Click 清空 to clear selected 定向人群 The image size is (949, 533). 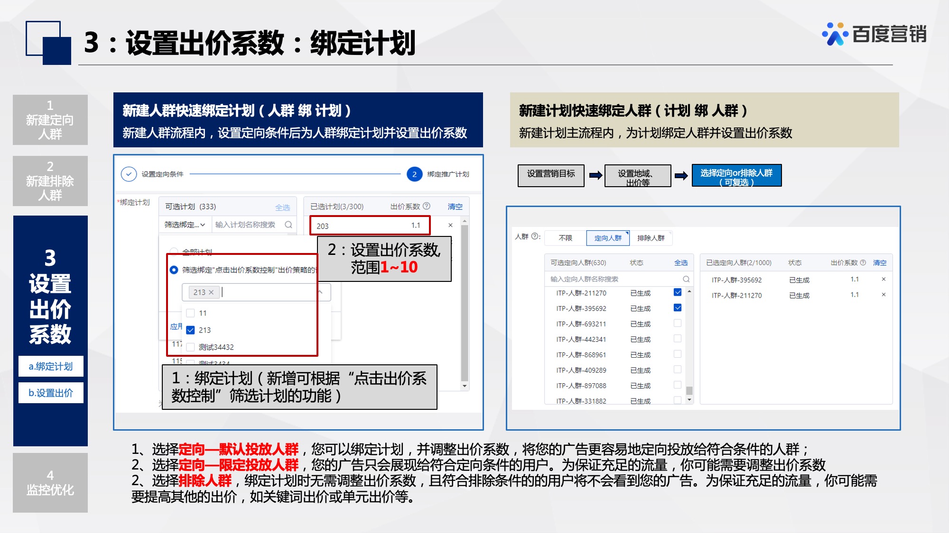pos(879,263)
